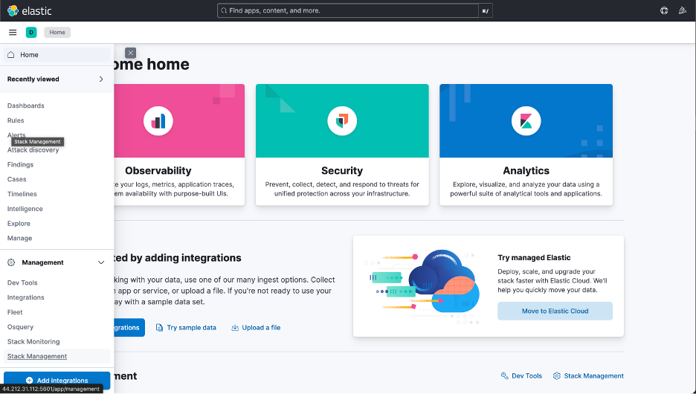696x394 pixels.
Task: Click the Home icon in sidebar
Action: [11, 54]
